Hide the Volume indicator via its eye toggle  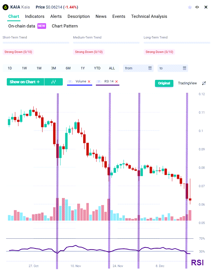pyautogui.click(x=70, y=81)
